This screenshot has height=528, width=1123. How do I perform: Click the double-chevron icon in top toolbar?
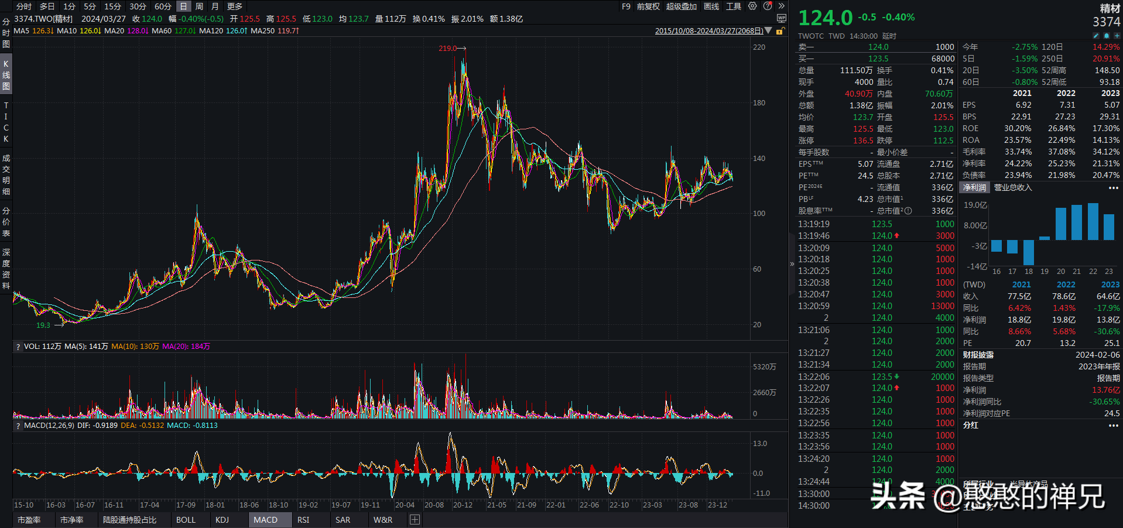781,6
